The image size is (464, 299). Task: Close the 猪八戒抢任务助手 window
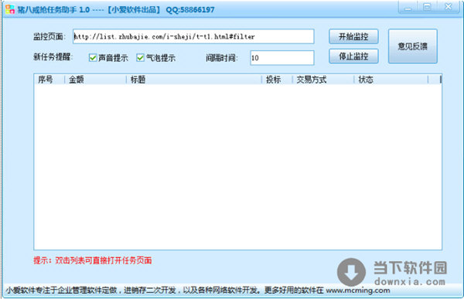point(448,8)
